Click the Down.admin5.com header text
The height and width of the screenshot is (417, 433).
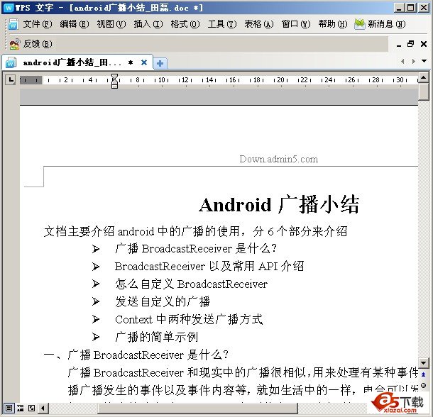pos(279,159)
